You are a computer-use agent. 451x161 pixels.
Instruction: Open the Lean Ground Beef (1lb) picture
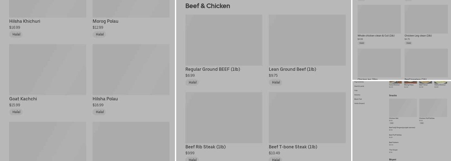(307, 40)
